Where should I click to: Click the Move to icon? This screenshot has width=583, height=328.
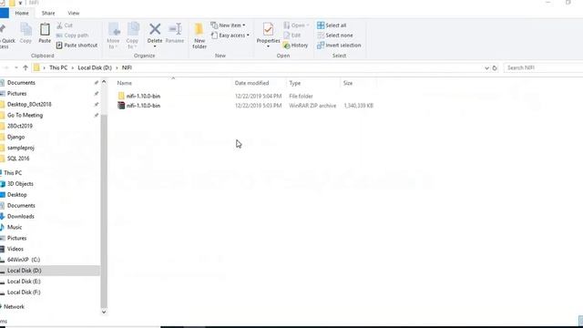point(113,36)
